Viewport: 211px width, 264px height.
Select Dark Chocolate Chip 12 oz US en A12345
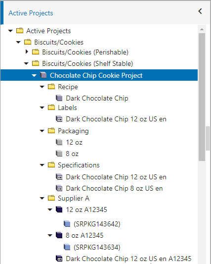[128, 259]
